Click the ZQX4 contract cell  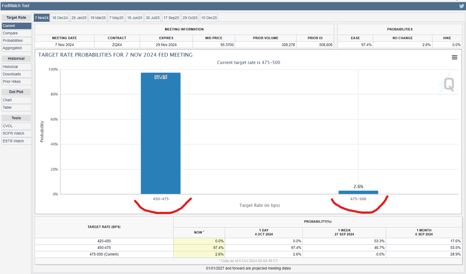pyautogui.click(x=117, y=45)
